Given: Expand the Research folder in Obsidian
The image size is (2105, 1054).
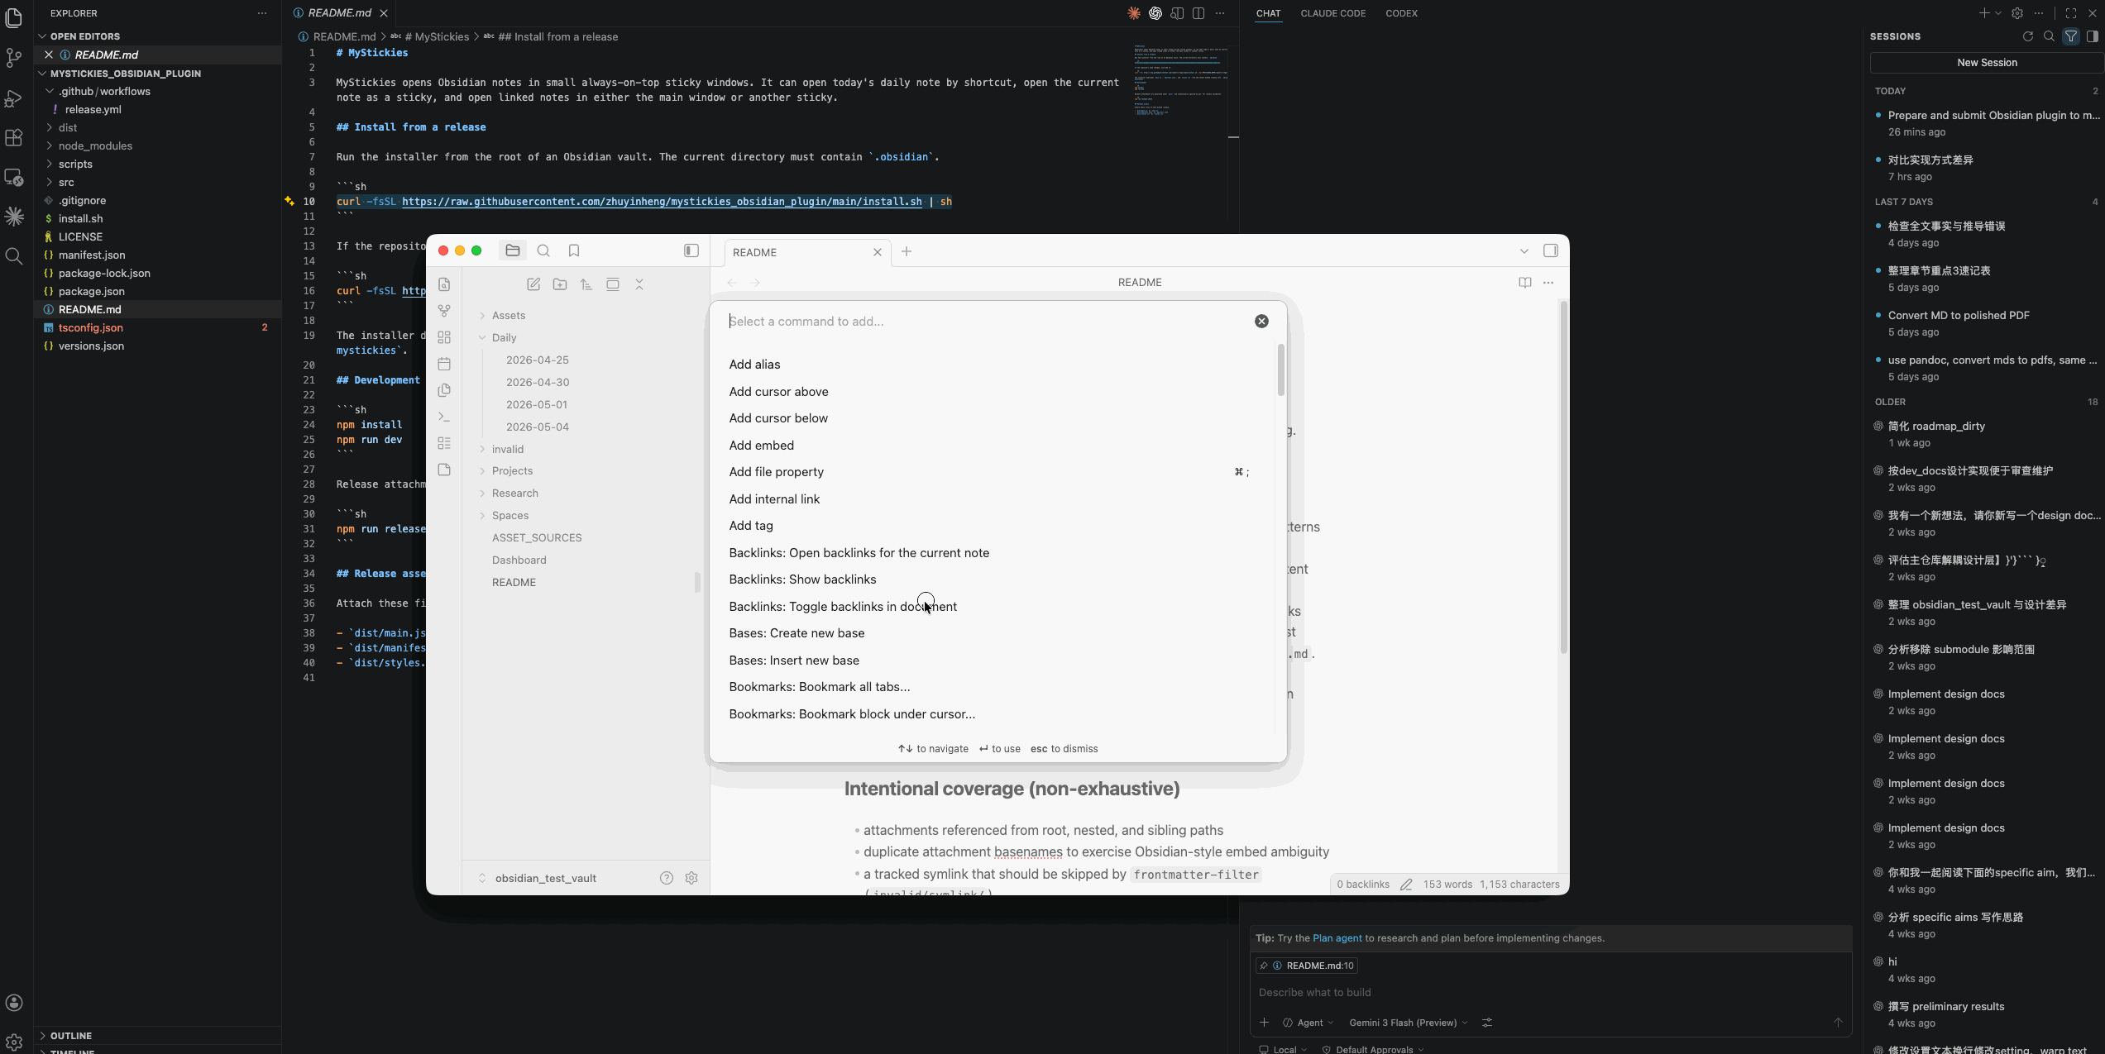Looking at the screenshot, I should coord(514,494).
